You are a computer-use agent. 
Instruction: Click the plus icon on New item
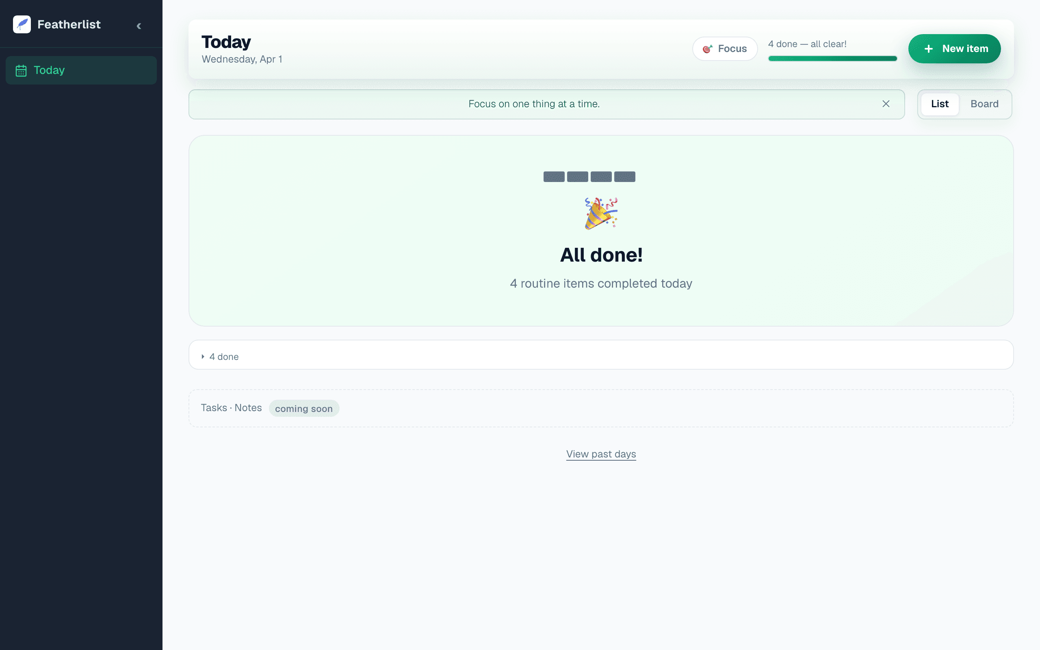(x=928, y=49)
